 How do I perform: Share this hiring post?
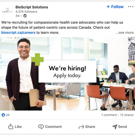(87, 127)
